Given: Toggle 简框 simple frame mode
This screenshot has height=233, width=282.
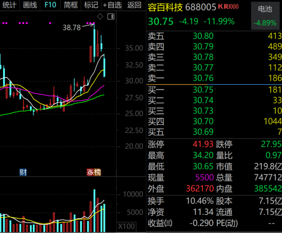Looking at the screenshot, I should tap(71, 5).
